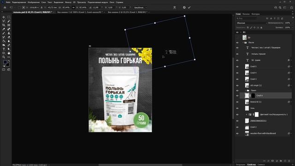
Task: Click the rotation angle input field
Action: pos(96,7)
